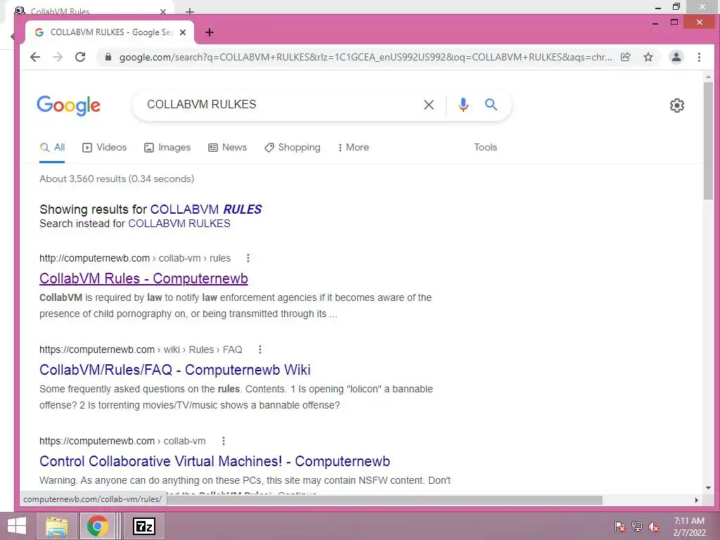
Task: Click the muted volume tray icon
Action: point(654,527)
